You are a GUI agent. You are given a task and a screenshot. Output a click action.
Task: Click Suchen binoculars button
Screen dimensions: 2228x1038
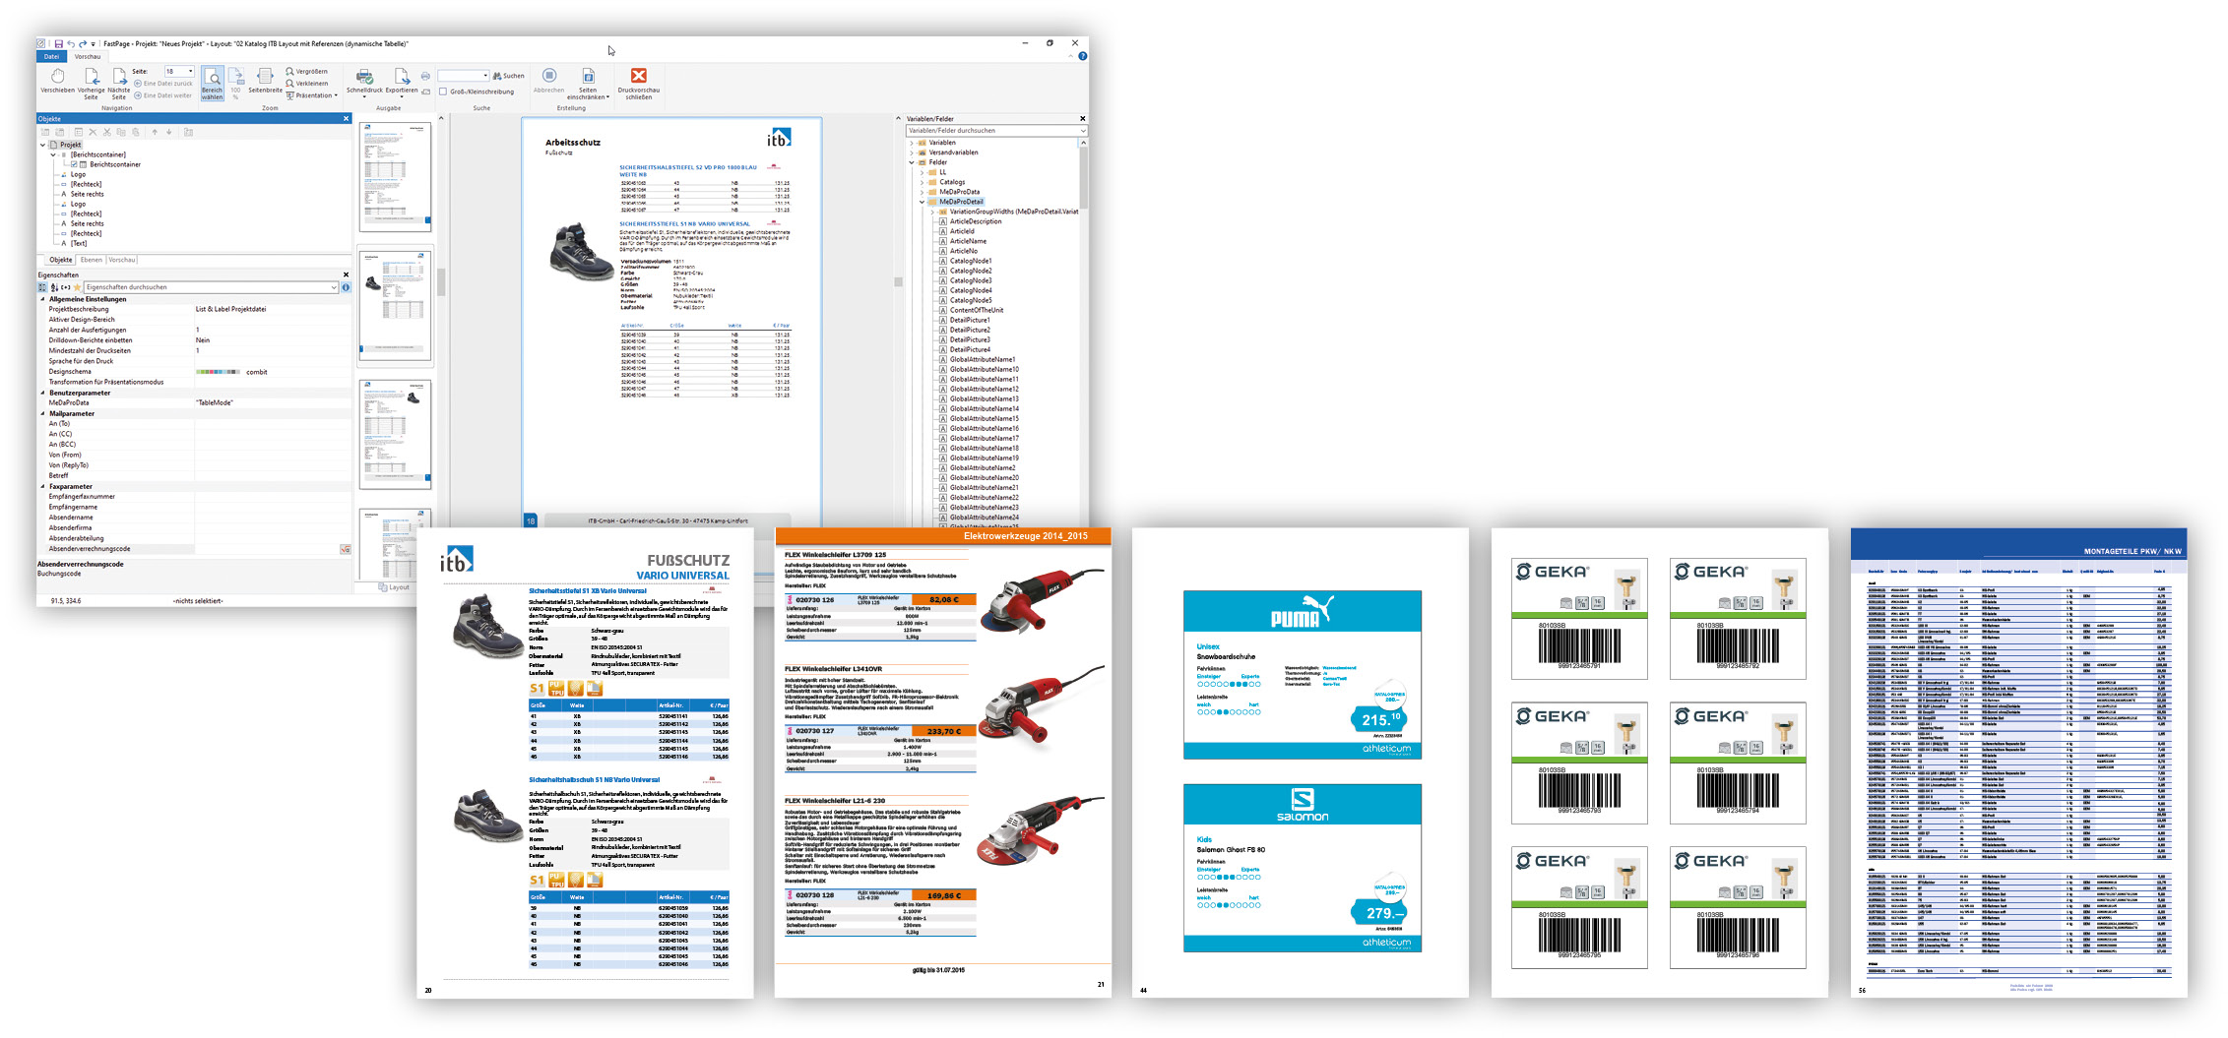(x=509, y=76)
